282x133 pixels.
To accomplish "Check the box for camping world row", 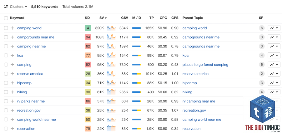I will 6,28.
